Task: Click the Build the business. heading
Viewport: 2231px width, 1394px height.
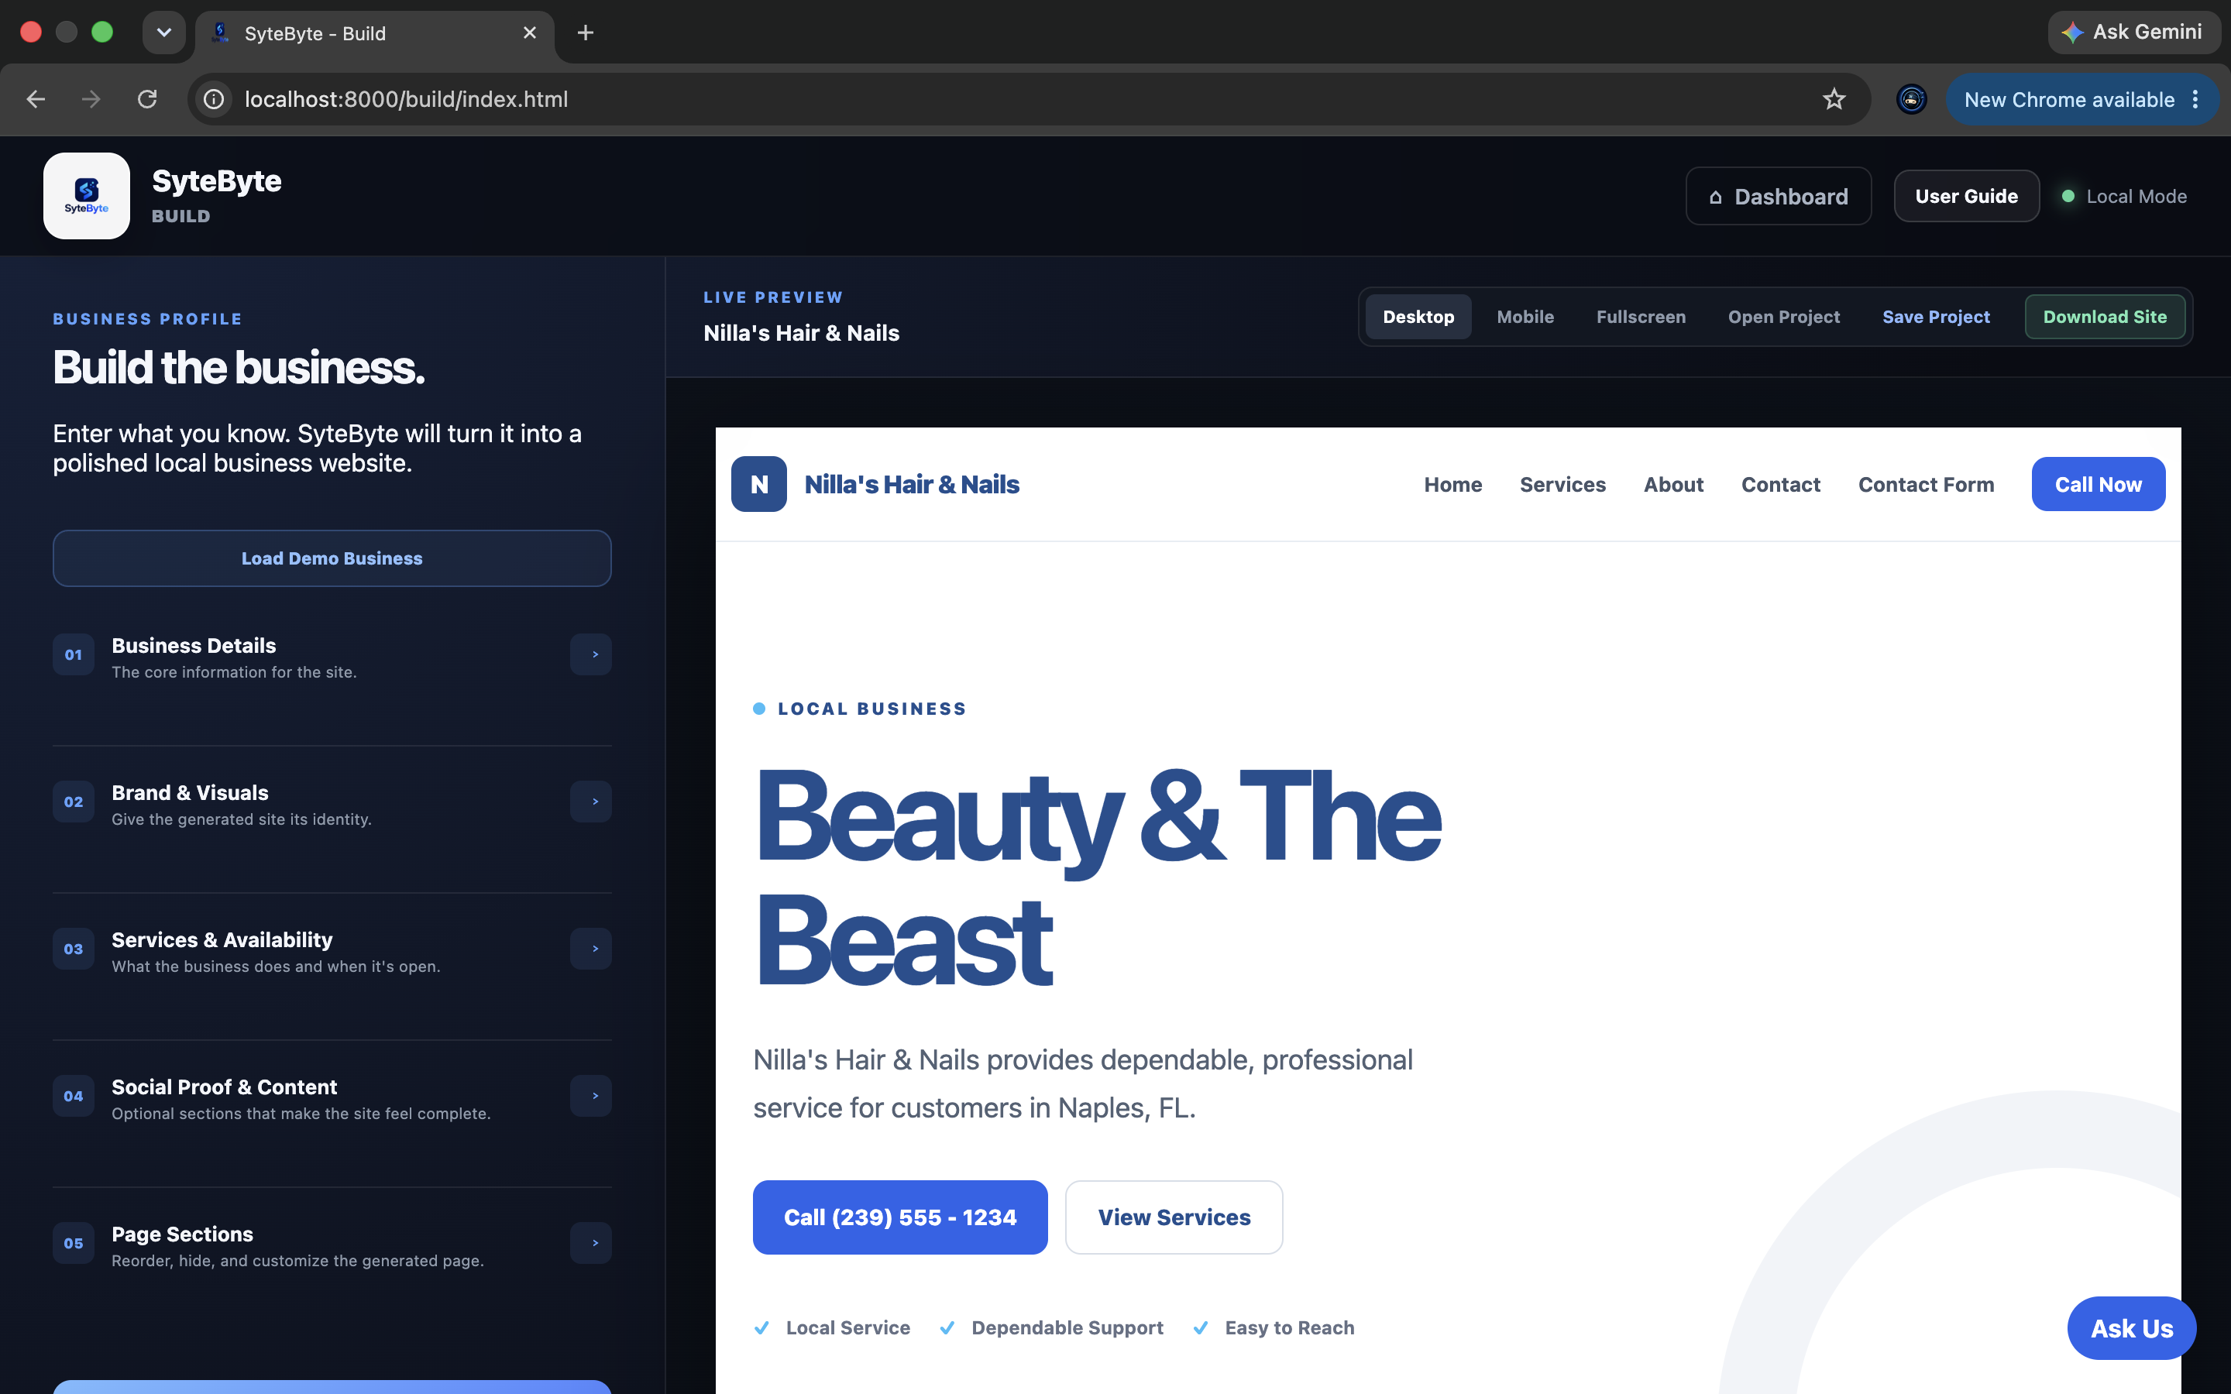Action: pyautogui.click(x=239, y=368)
